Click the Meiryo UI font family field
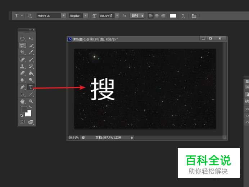Viewport: 249px width, 187px height. click(49, 16)
